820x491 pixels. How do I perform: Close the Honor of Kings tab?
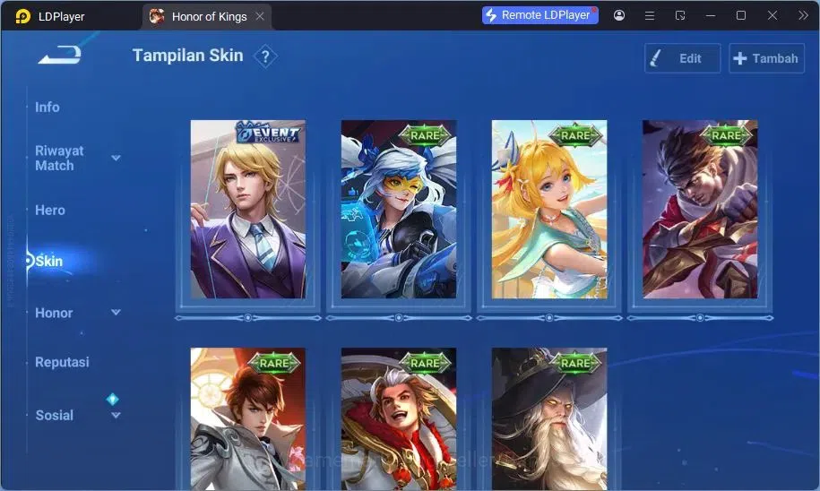(260, 16)
